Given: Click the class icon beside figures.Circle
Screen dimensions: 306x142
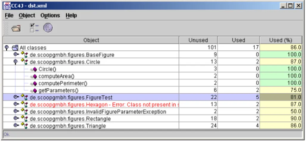Looking at the screenshot, I should 24,62.
